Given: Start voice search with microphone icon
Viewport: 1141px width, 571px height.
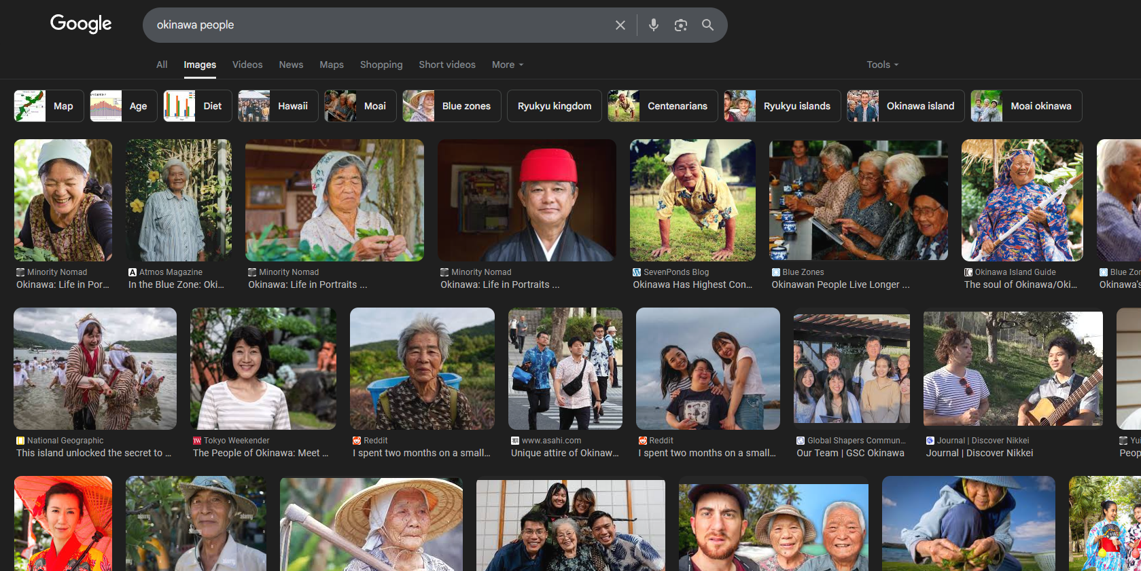Looking at the screenshot, I should pyautogui.click(x=653, y=25).
